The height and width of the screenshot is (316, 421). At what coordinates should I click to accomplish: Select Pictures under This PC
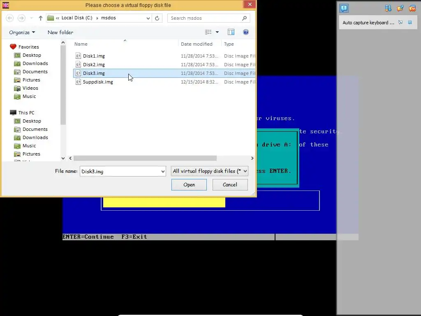[x=31, y=154]
